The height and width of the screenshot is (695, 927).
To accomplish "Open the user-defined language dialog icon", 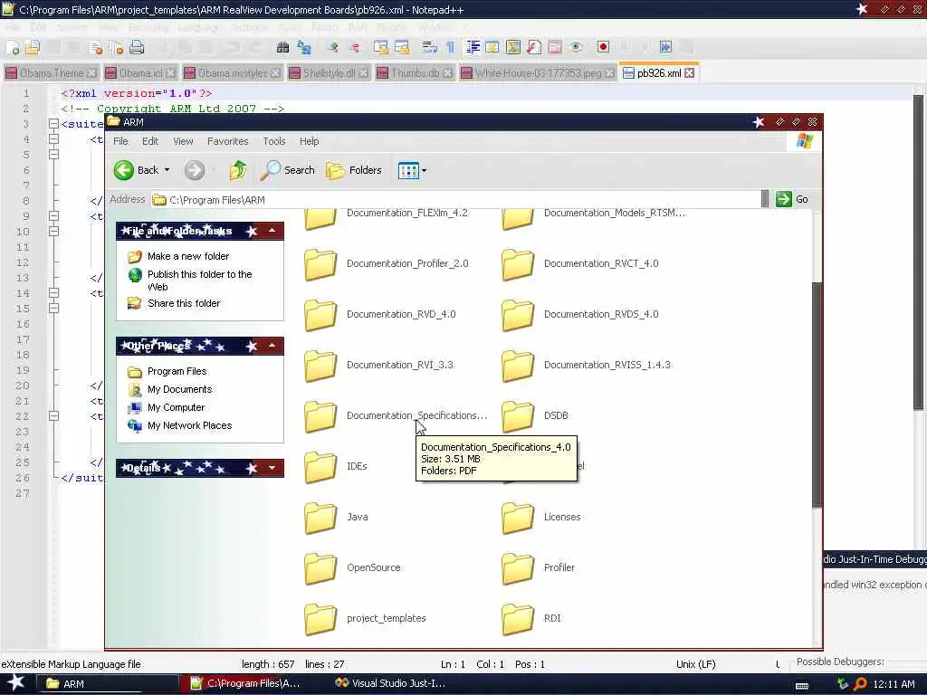I will click(x=492, y=48).
